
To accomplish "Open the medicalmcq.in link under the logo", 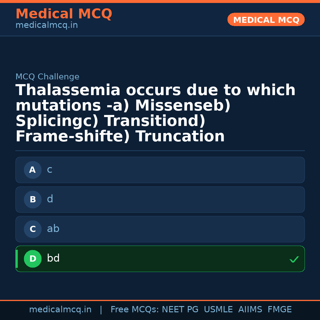I will point(47,25).
